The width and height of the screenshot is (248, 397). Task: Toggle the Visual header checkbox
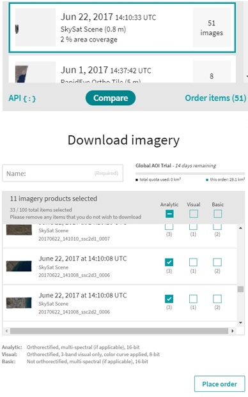pyautogui.click(x=194, y=214)
